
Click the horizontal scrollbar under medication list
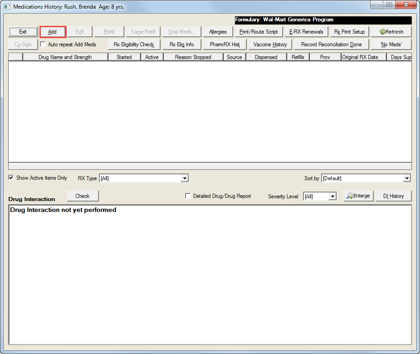[x=210, y=166]
